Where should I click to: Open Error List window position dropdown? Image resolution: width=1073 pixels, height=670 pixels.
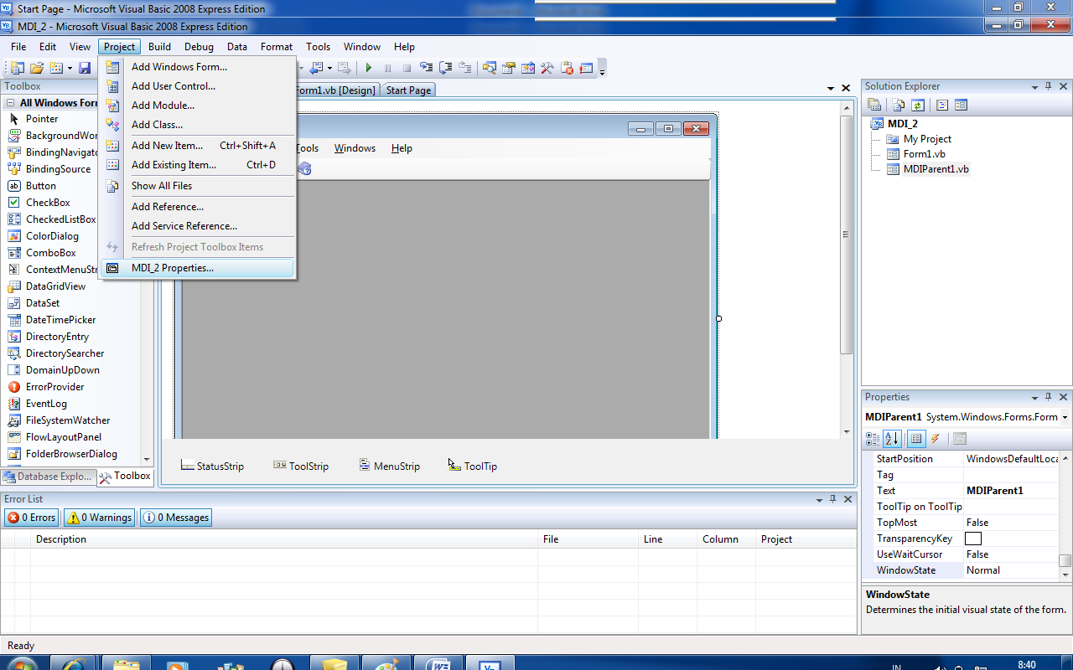[819, 499]
